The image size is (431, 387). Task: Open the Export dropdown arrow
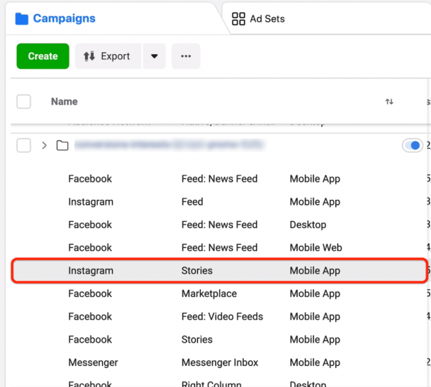[154, 56]
